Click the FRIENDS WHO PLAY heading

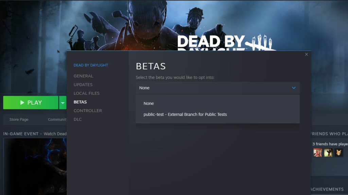(329, 134)
